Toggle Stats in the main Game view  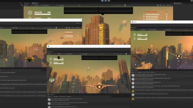point(164,5)
